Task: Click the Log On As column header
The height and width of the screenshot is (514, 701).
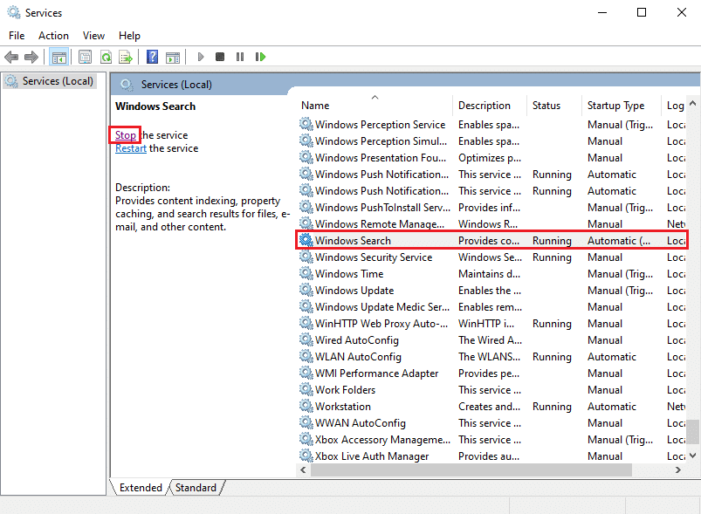Action: (675, 106)
